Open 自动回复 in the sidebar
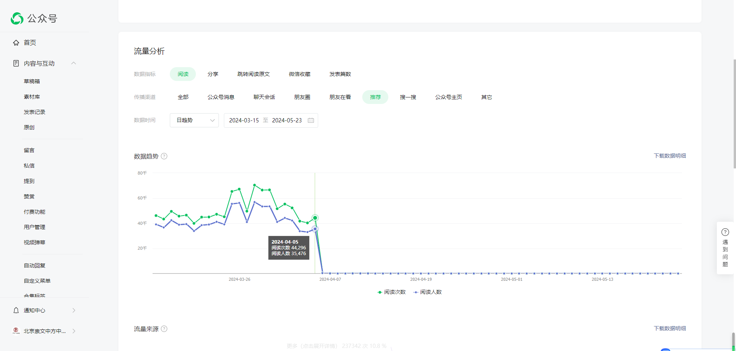The image size is (736, 351). [34, 265]
